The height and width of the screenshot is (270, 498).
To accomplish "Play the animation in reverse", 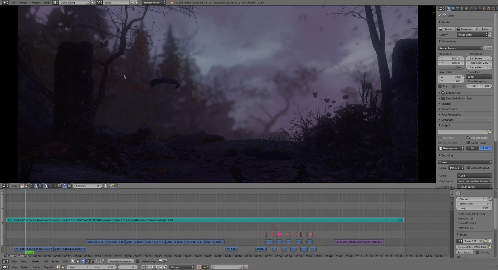I will [152, 267].
